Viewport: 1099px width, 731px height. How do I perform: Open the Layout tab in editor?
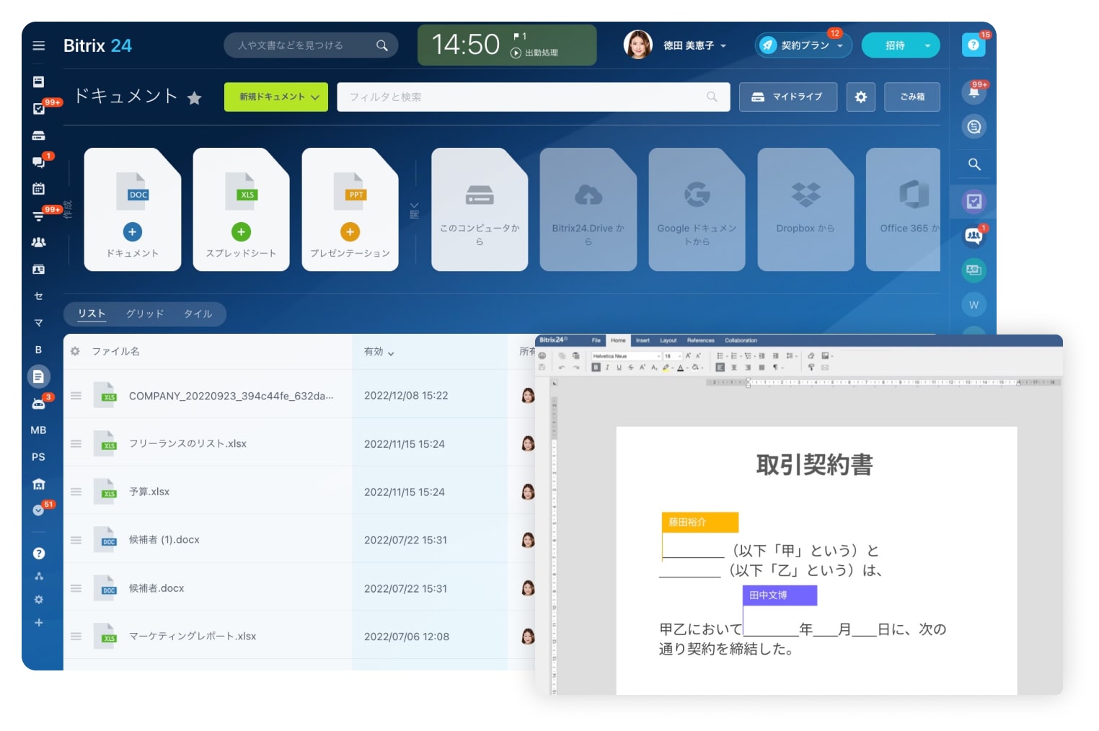pyautogui.click(x=668, y=340)
